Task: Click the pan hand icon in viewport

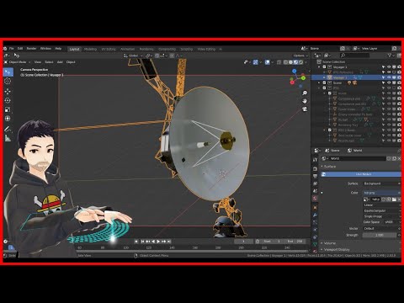Action: point(305,101)
